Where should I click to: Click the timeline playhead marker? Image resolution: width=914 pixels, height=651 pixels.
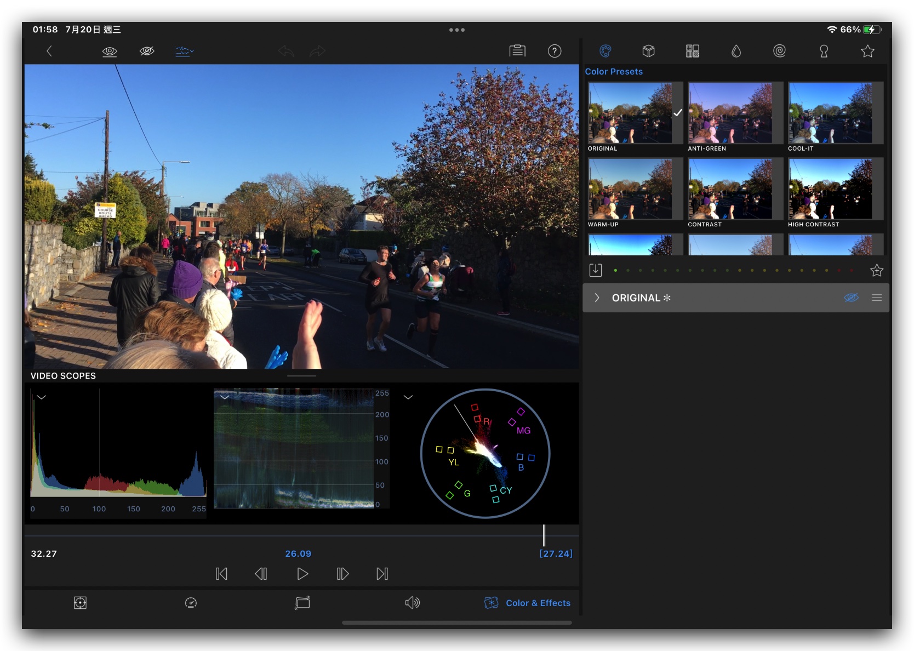click(x=544, y=535)
